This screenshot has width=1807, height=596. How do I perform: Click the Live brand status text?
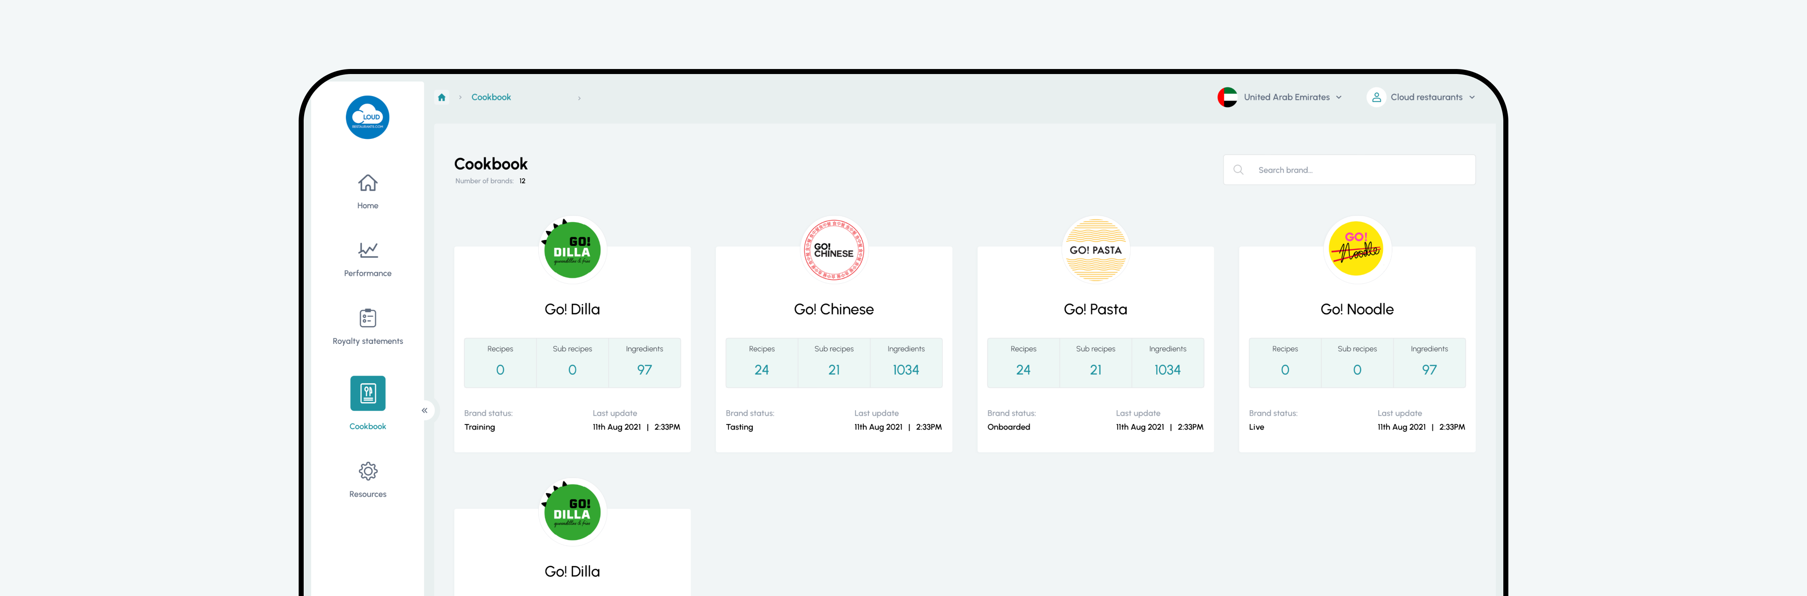tap(1257, 427)
